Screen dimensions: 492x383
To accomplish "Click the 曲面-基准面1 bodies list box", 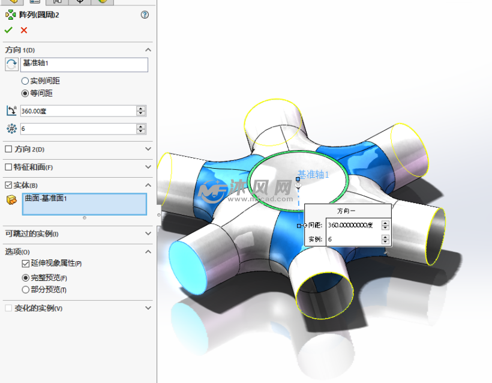I will coord(85,204).
